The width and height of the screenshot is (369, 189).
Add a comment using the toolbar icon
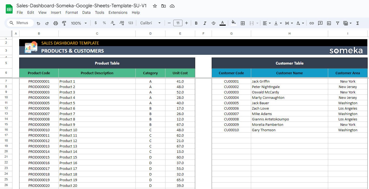(x=320, y=23)
